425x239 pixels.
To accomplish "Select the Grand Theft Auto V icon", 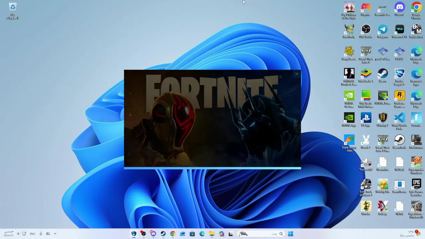I will point(366,55).
